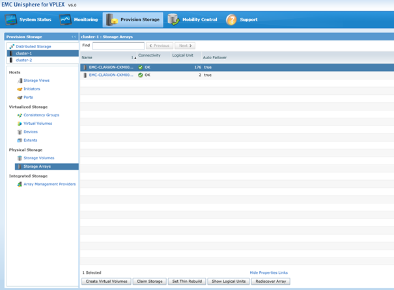Select Distributed Storage in the tree
This screenshot has height=290, width=394.
click(33, 46)
